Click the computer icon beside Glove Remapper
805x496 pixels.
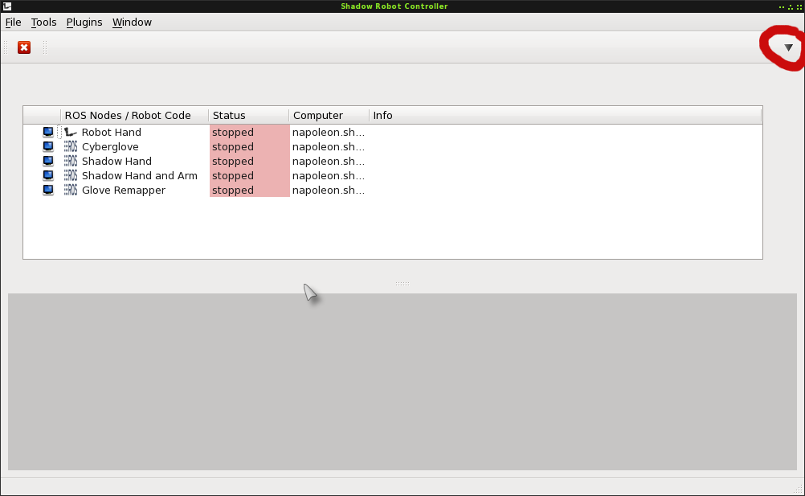tap(47, 190)
